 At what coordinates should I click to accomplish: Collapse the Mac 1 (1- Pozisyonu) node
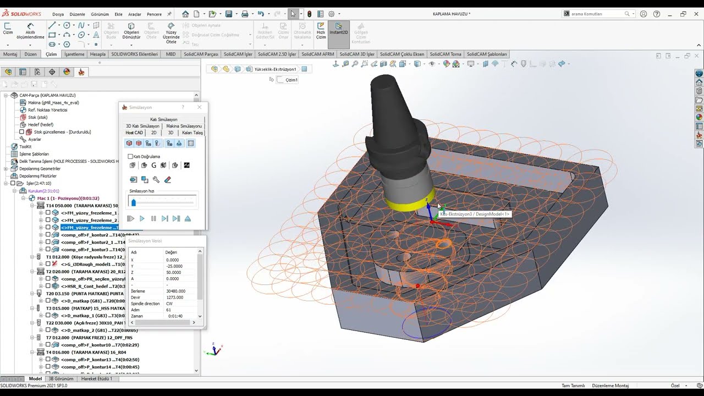(24, 198)
